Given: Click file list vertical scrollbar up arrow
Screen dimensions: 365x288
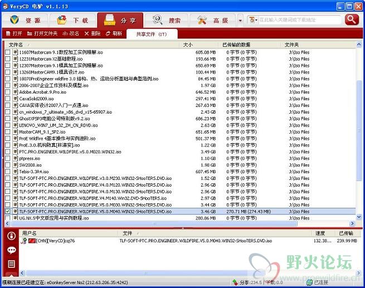Looking at the screenshot, I should point(358,45).
